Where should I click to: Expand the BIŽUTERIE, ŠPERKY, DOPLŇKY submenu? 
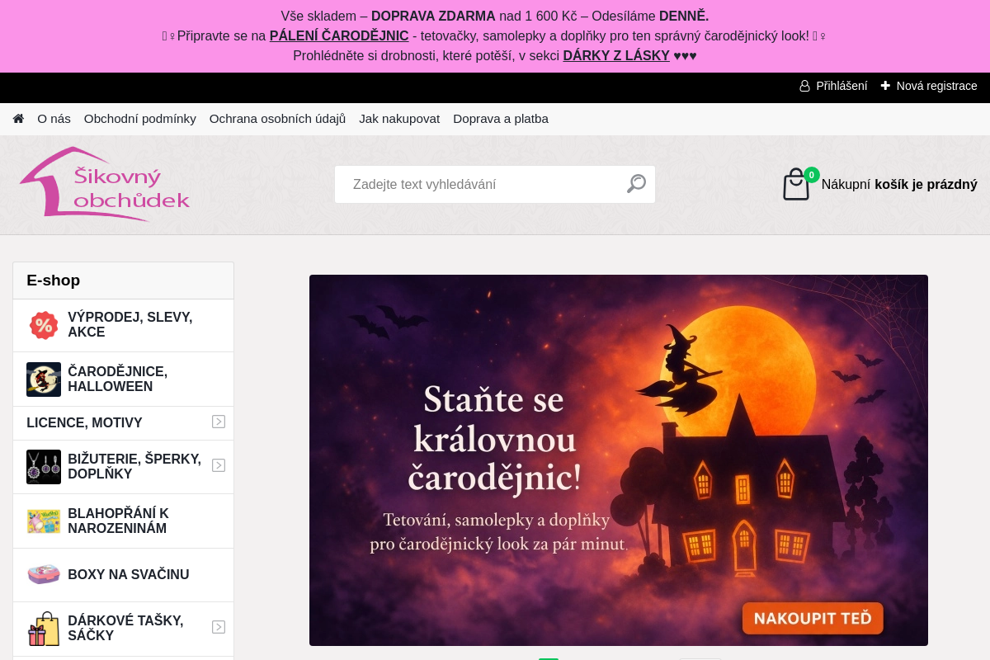point(219,465)
